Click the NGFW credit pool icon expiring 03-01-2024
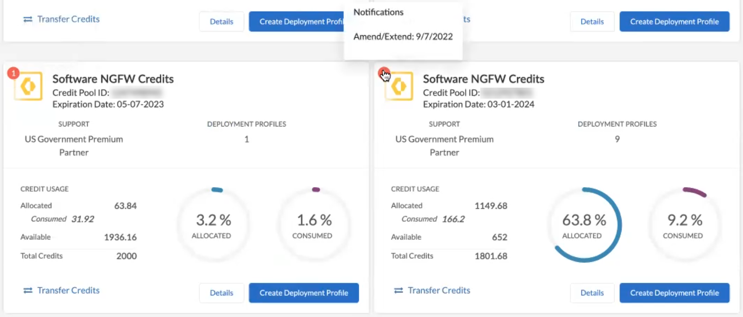This screenshot has height=317, width=743. coord(399,87)
